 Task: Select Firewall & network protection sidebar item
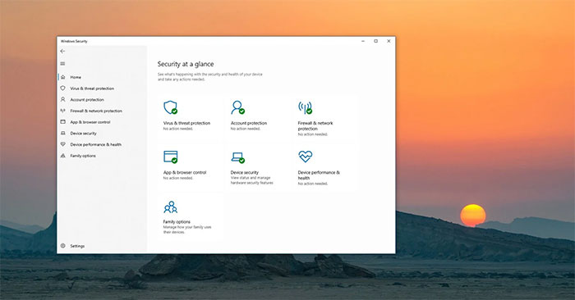click(96, 111)
